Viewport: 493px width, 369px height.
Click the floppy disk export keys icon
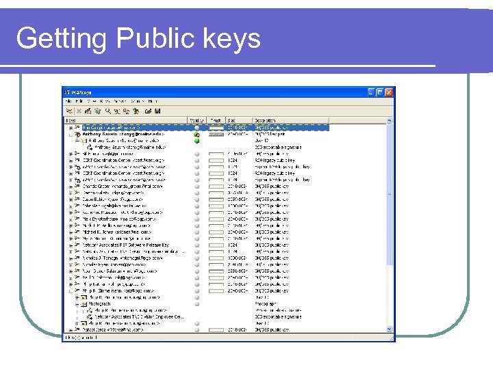pyautogui.click(x=157, y=111)
